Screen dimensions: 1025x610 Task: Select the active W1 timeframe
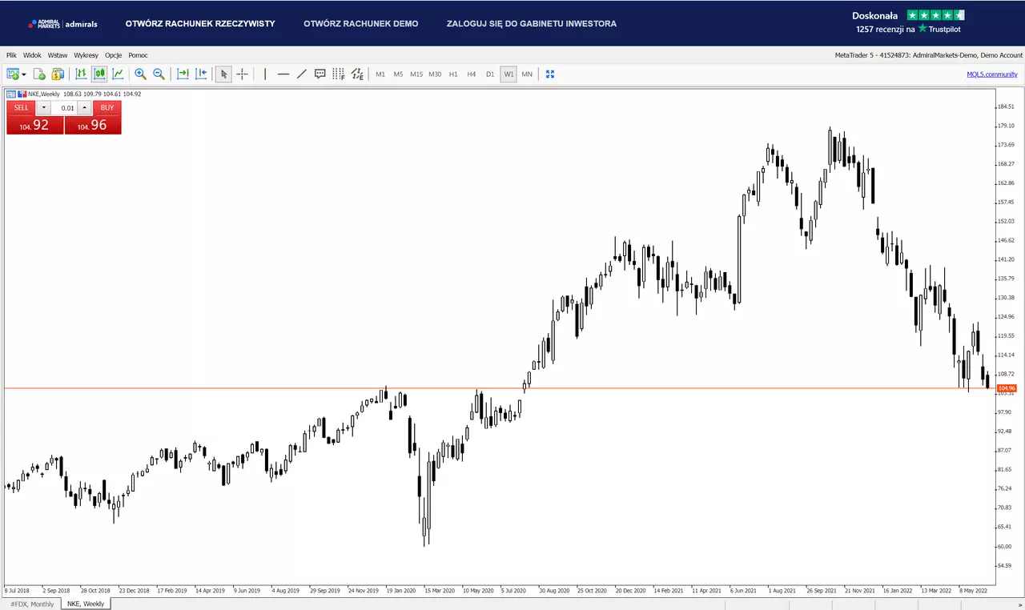(x=508, y=74)
